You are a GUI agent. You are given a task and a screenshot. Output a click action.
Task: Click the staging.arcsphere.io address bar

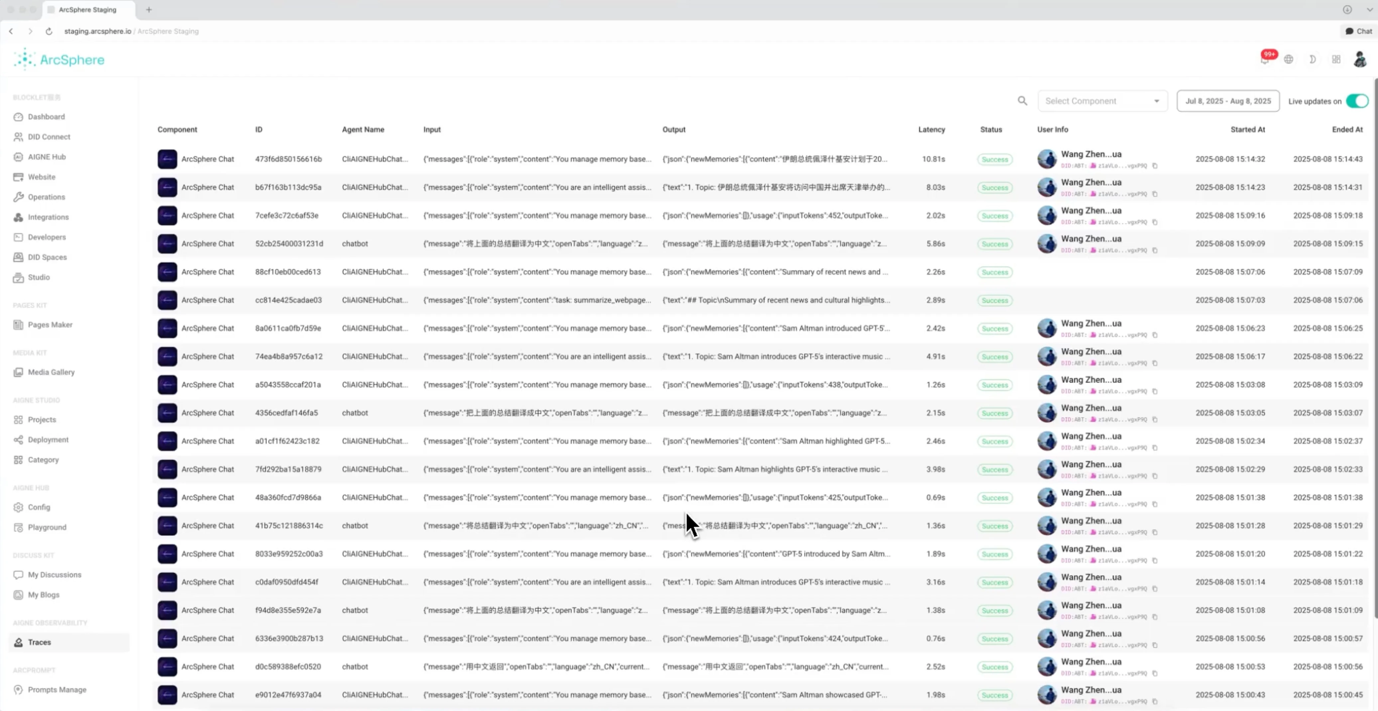point(131,31)
